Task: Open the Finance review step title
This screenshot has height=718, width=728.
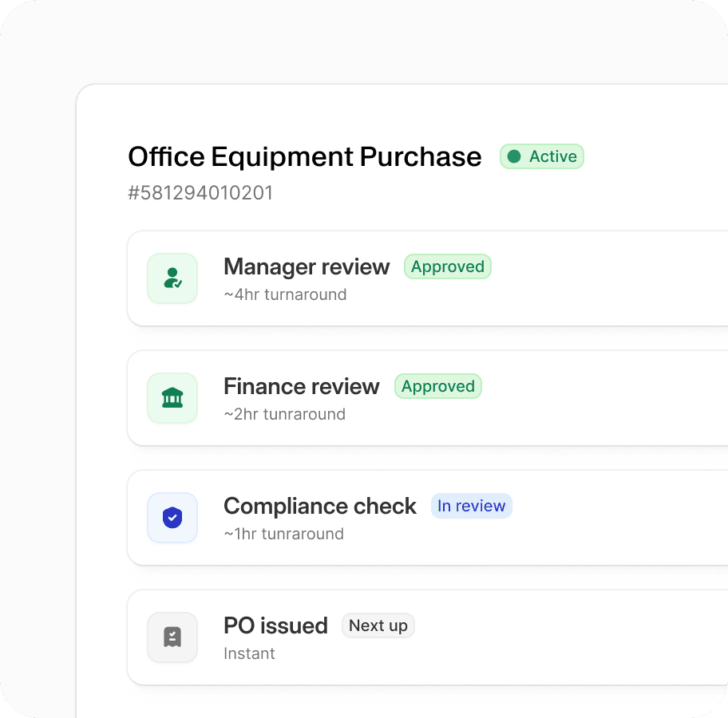Action: 301,386
